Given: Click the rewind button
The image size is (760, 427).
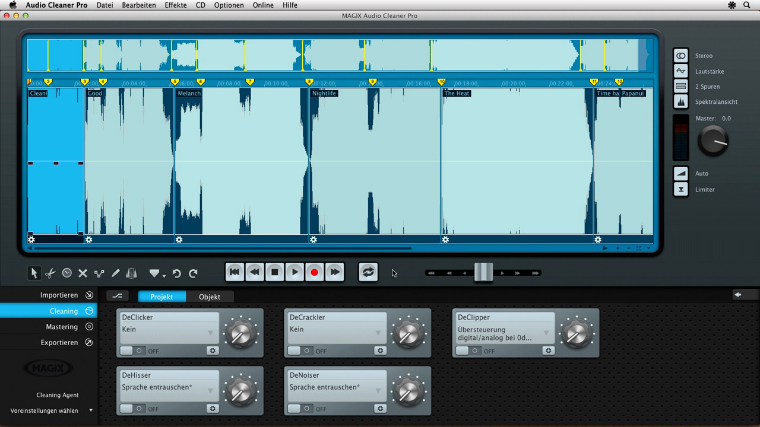Looking at the screenshot, I should click(255, 272).
